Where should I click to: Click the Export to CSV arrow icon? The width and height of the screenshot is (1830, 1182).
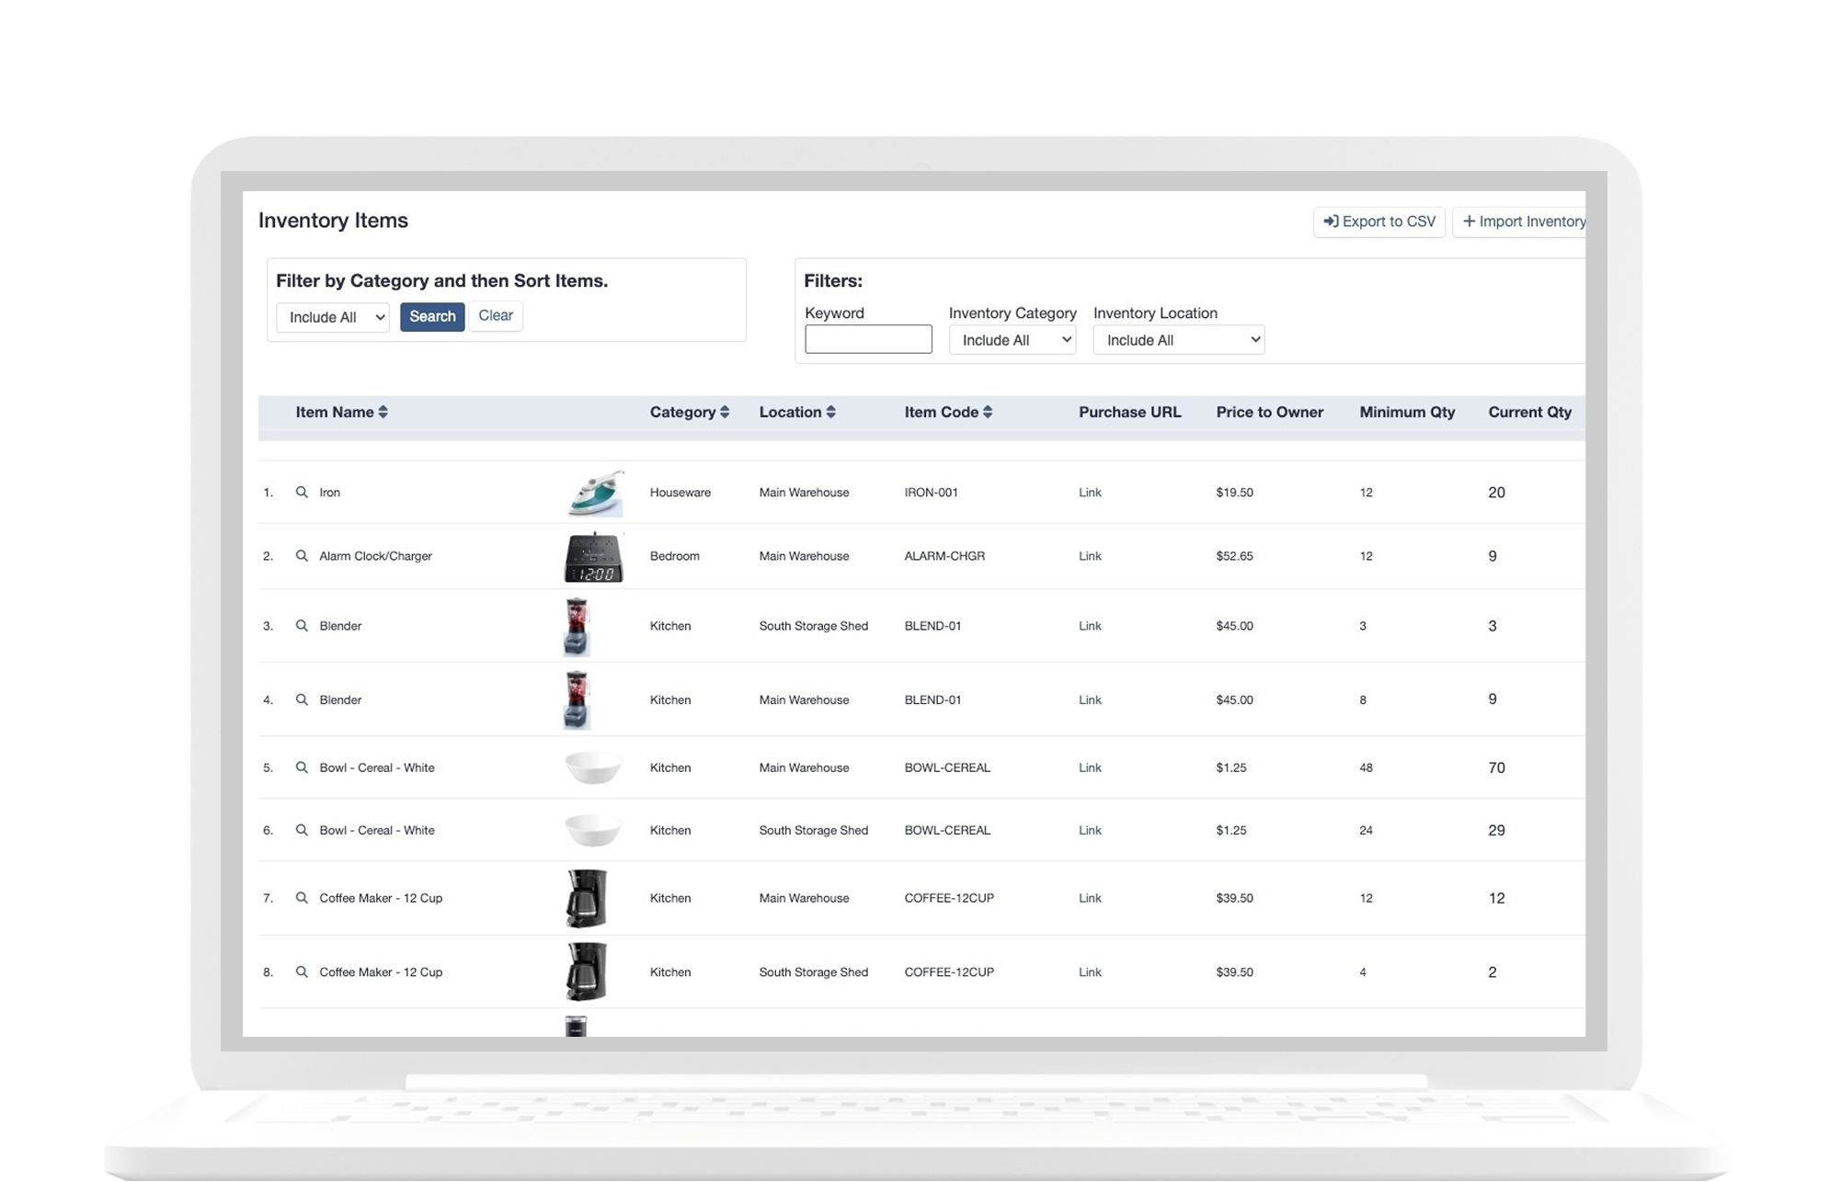1330,221
